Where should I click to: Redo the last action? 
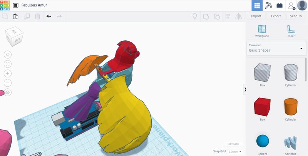tap(59, 16)
